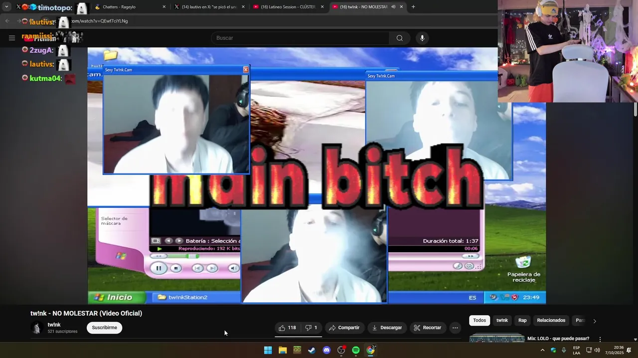Start voice search with microphone icon

(x=422, y=38)
